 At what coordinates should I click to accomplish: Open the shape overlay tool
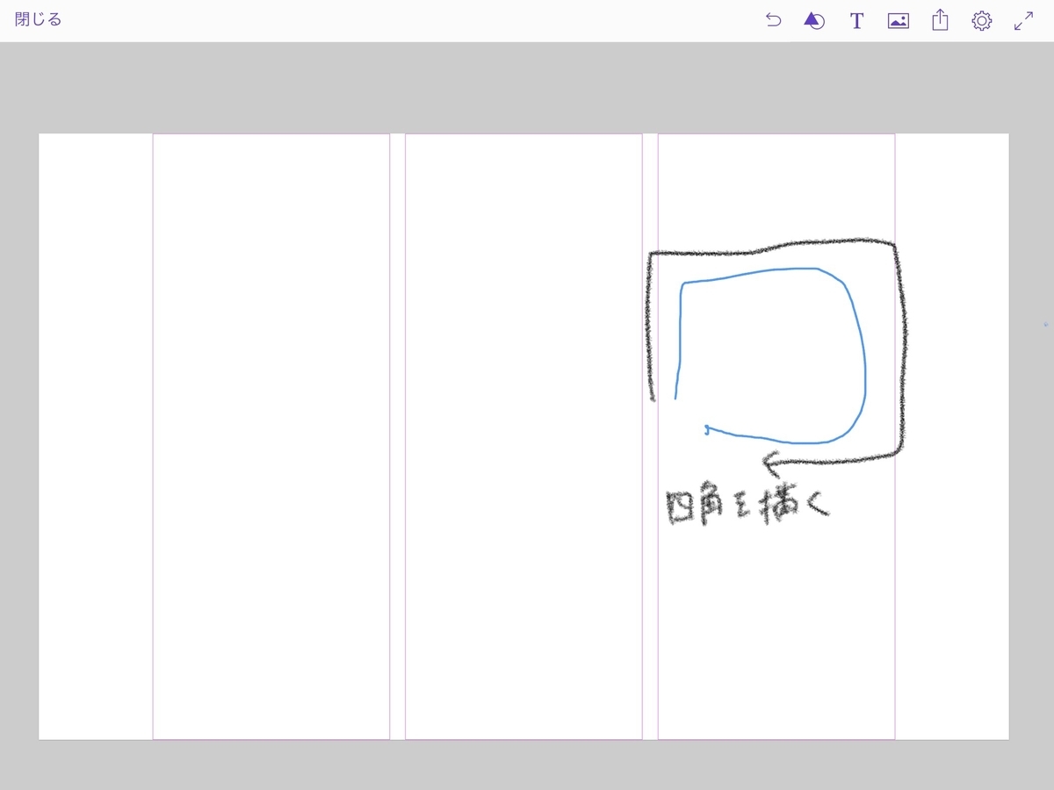click(814, 19)
